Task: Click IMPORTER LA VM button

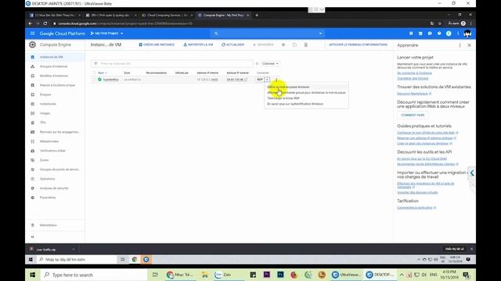Action: tap(198, 45)
